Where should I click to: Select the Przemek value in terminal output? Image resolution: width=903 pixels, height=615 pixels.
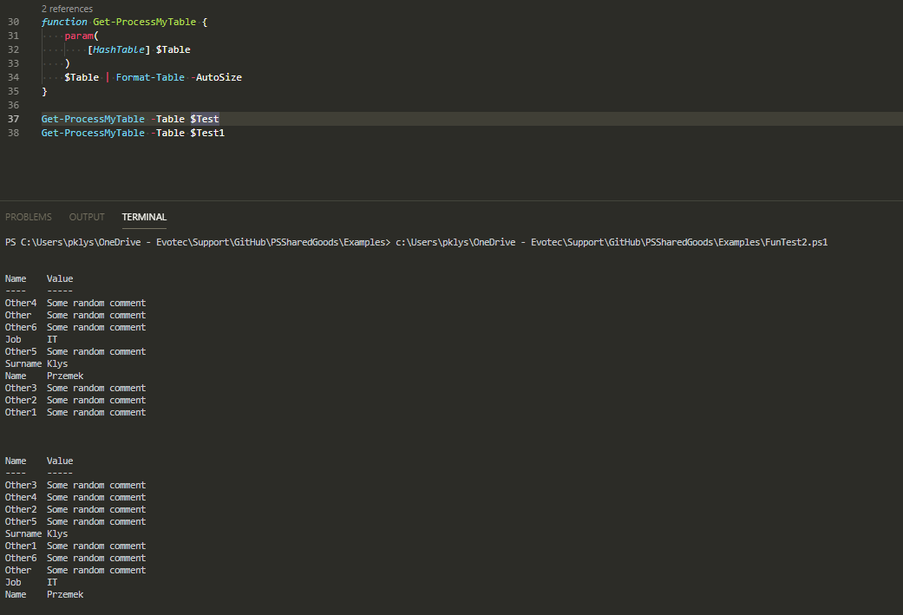65,376
